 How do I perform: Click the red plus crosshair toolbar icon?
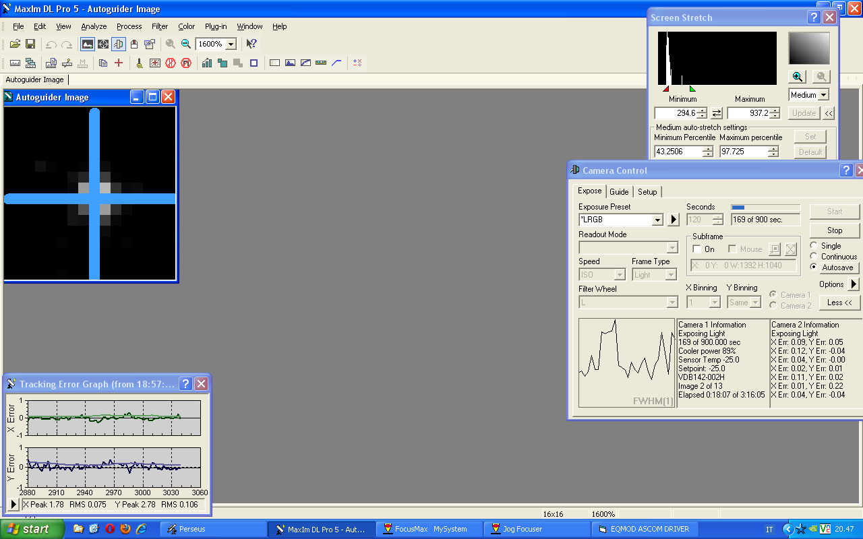[x=119, y=63]
